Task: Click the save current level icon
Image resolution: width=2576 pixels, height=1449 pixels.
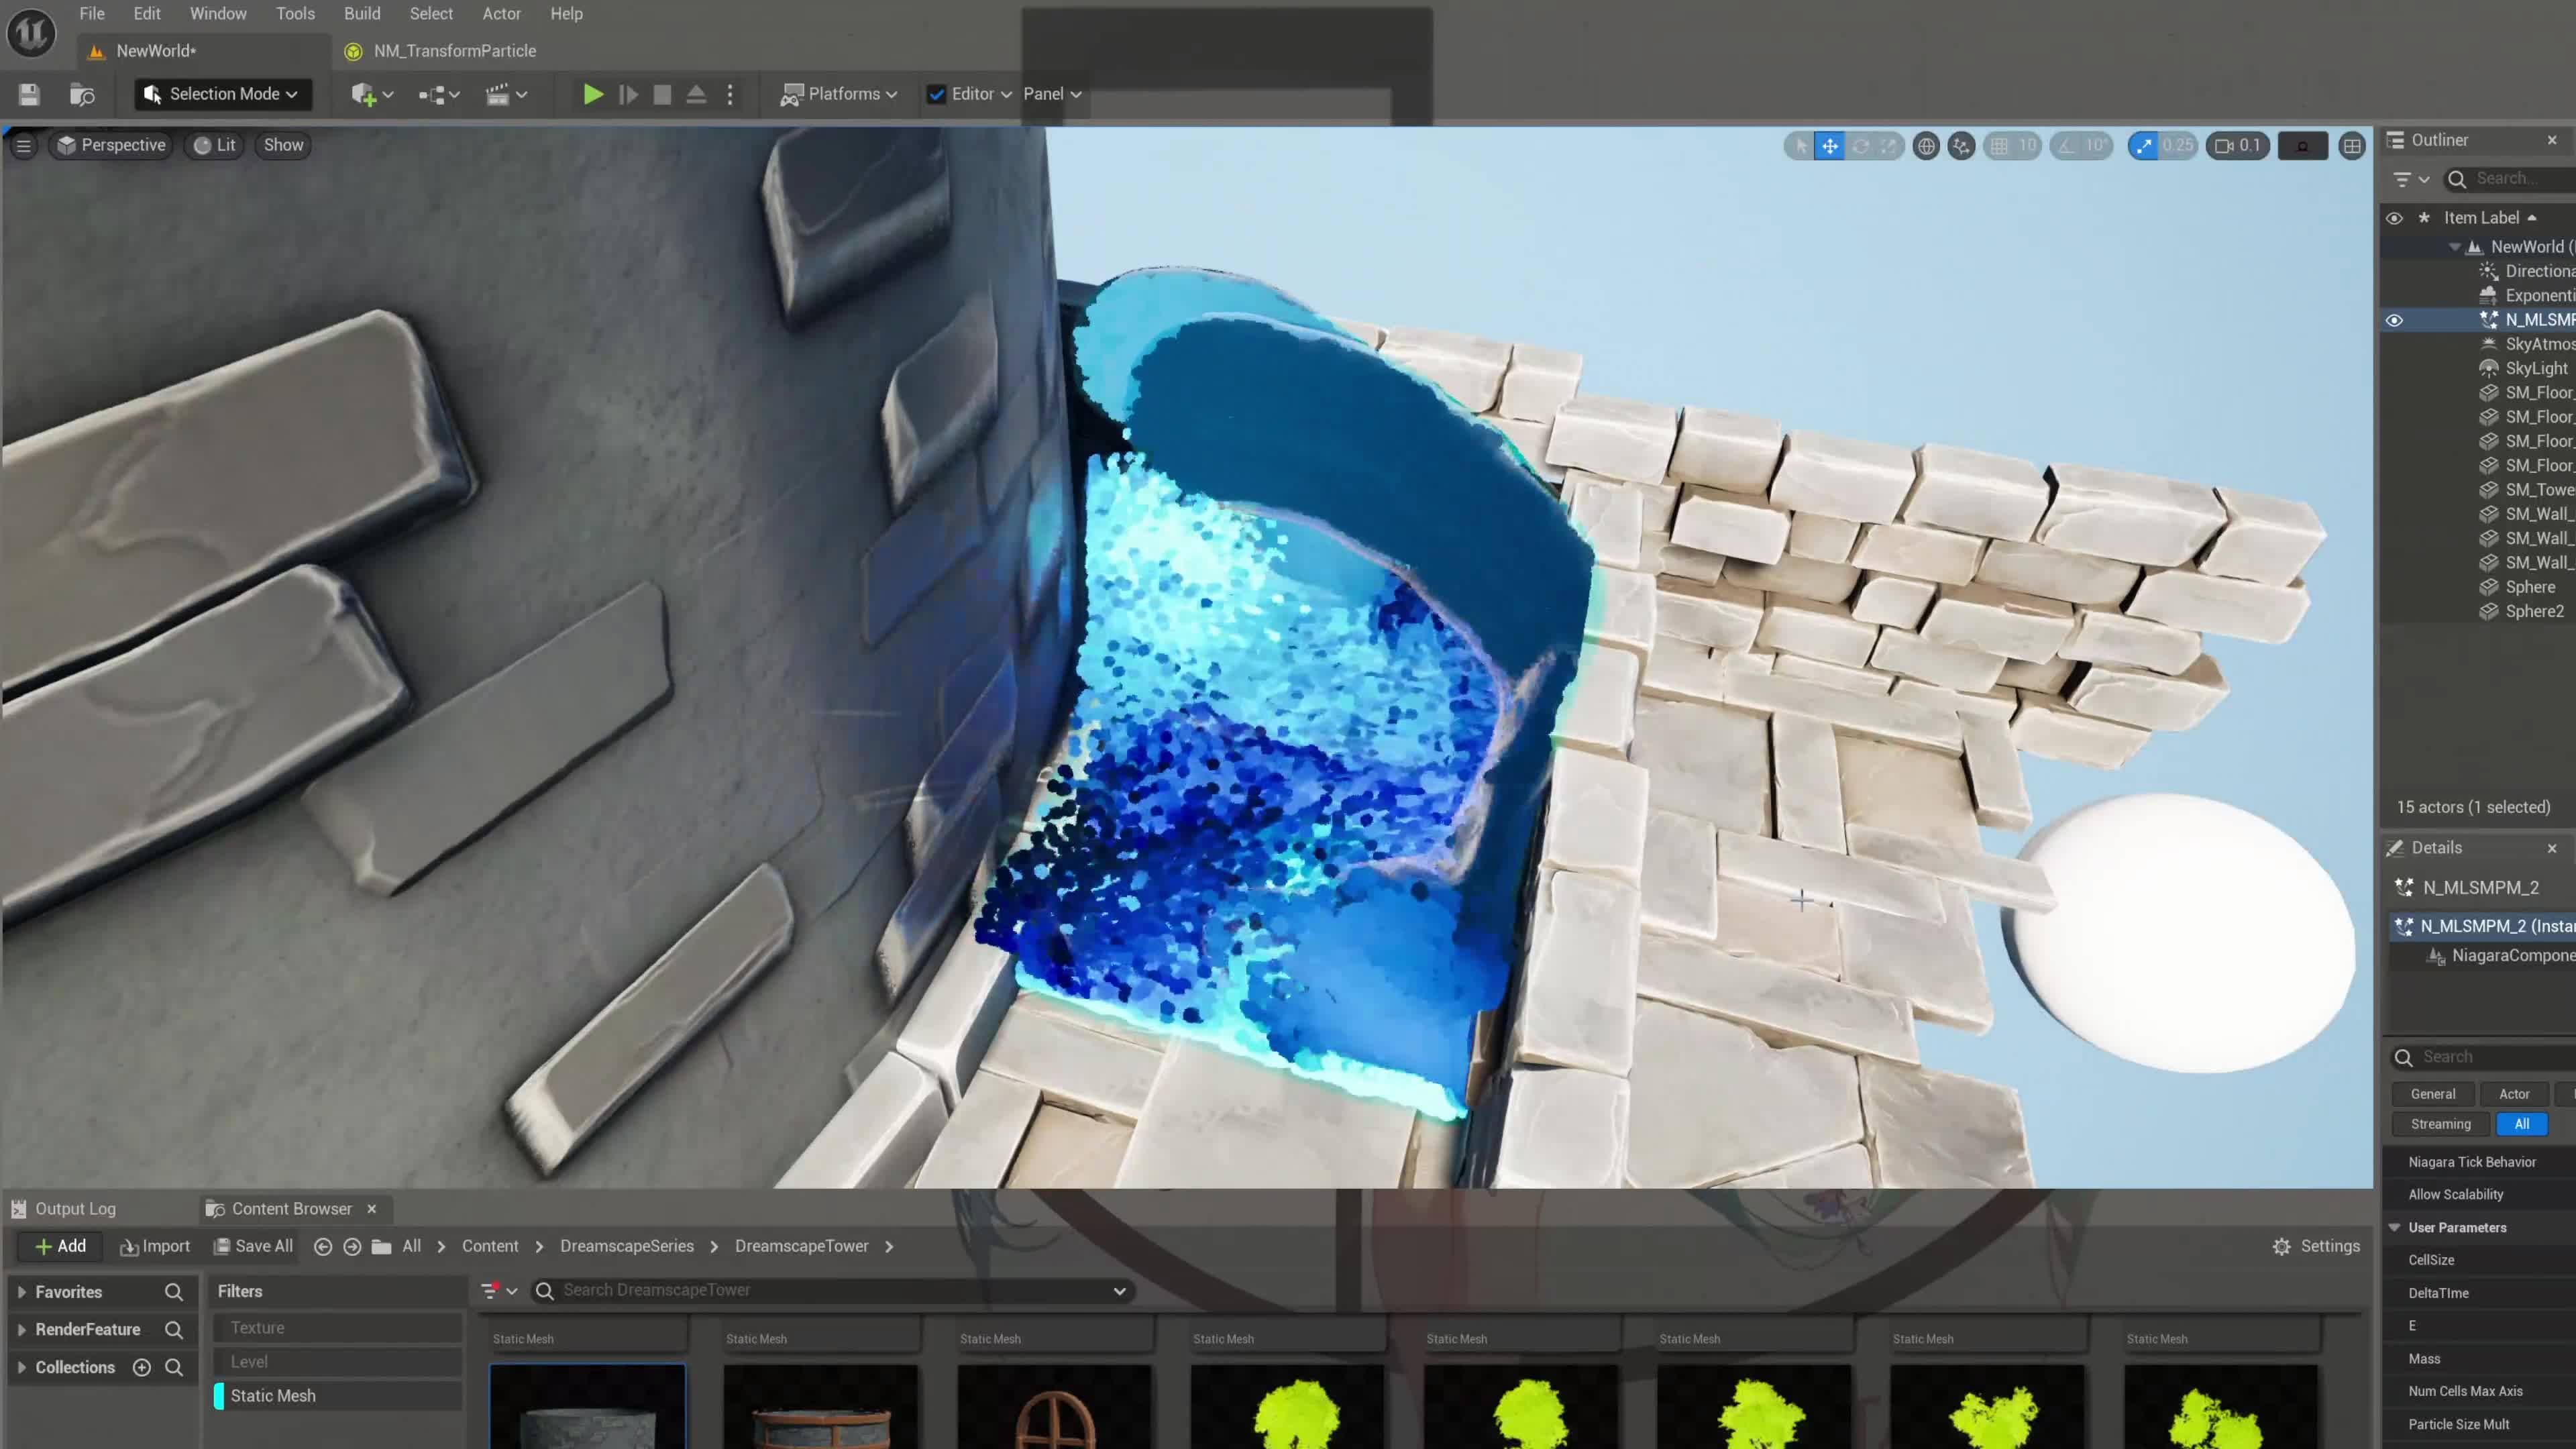Action: click(x=29, y=94)
